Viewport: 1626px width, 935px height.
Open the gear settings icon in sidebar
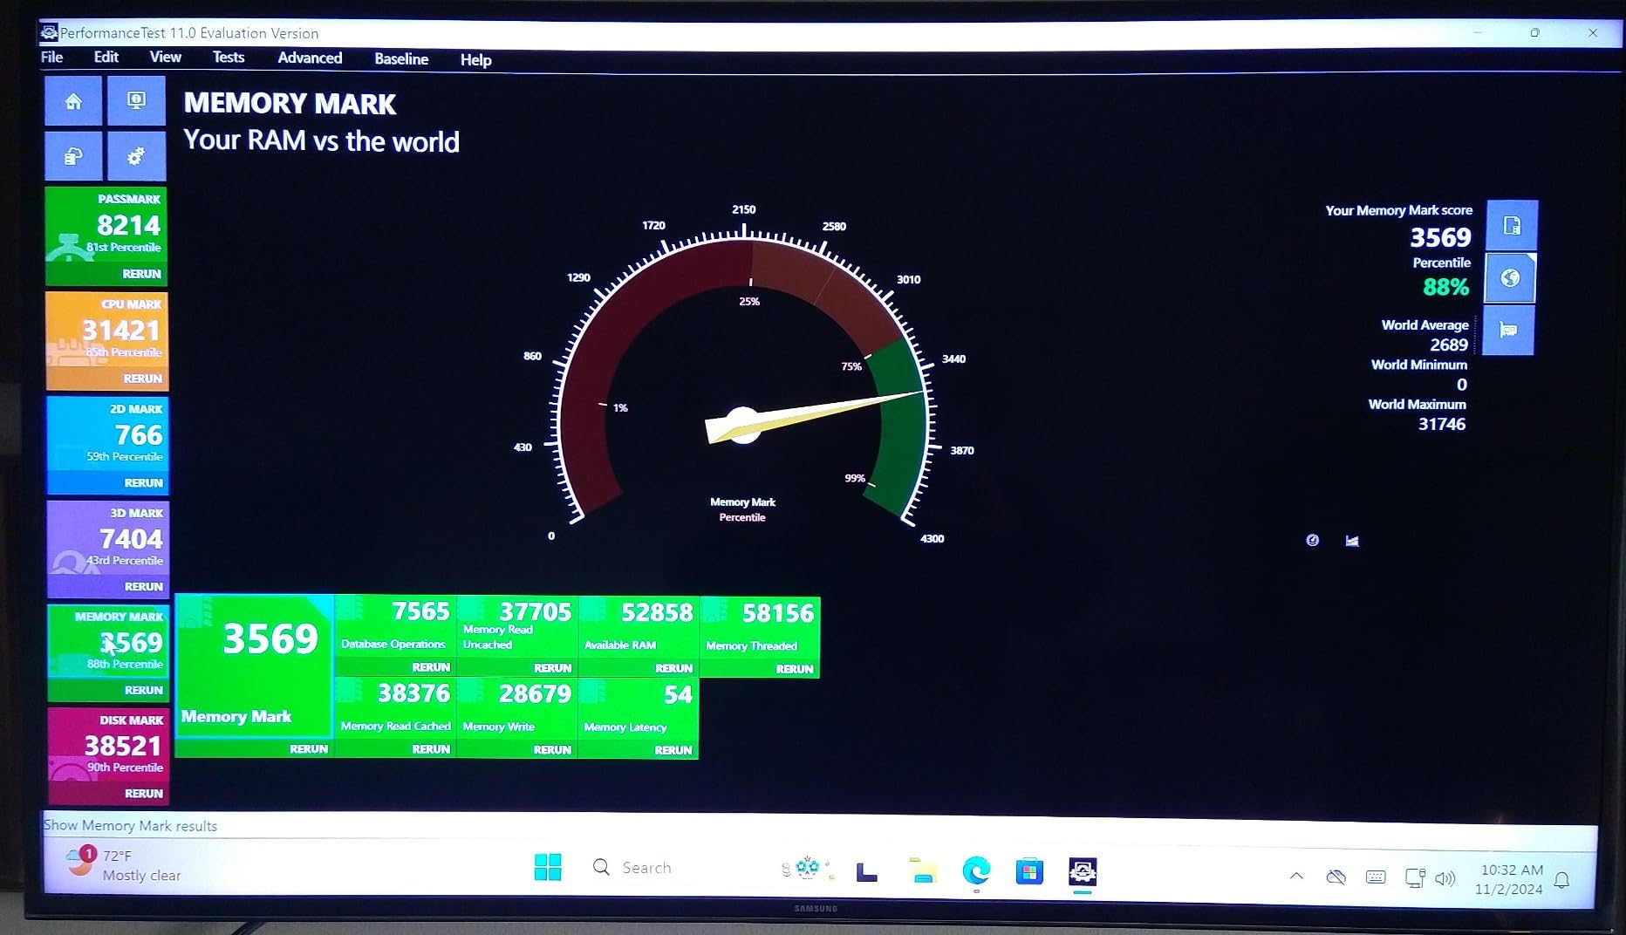click(136, 156)
